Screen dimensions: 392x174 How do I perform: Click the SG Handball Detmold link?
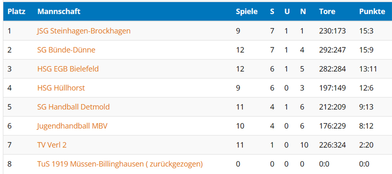pos(74,107)
